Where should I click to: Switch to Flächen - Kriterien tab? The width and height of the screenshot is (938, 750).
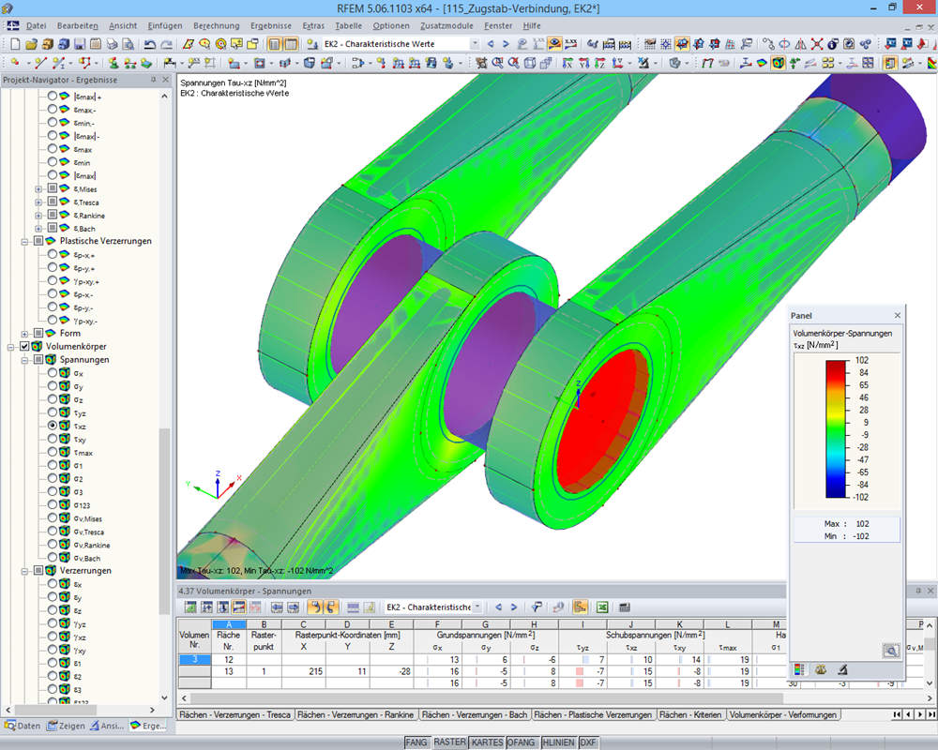point(690,714)
